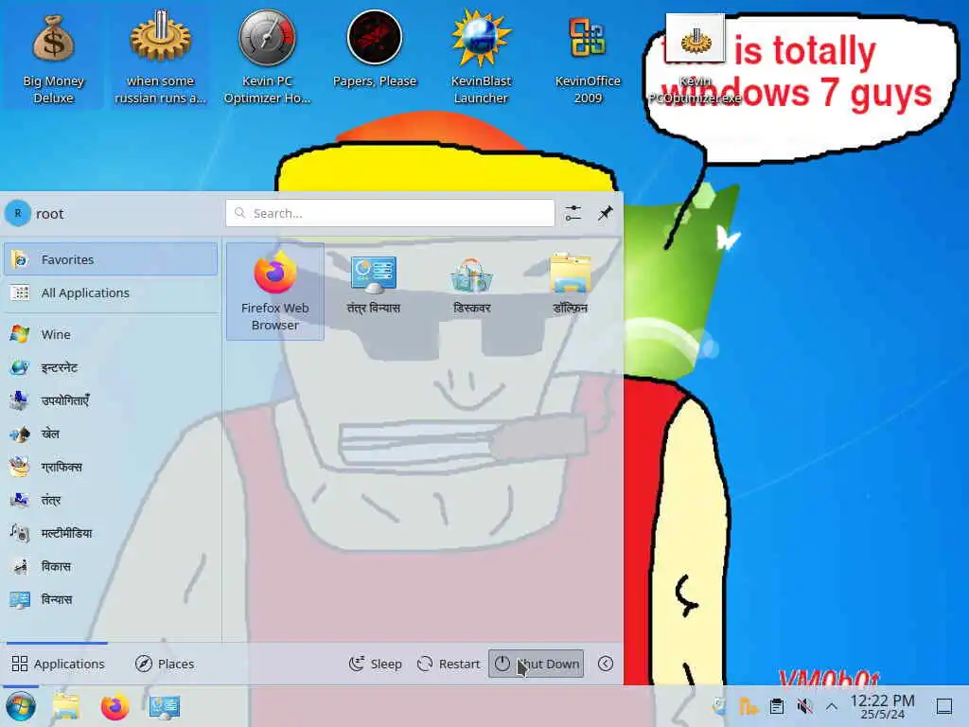The image size is (969, 727).
Task: Open the मल्टीमीडिया category
Action: click(111, 533)
